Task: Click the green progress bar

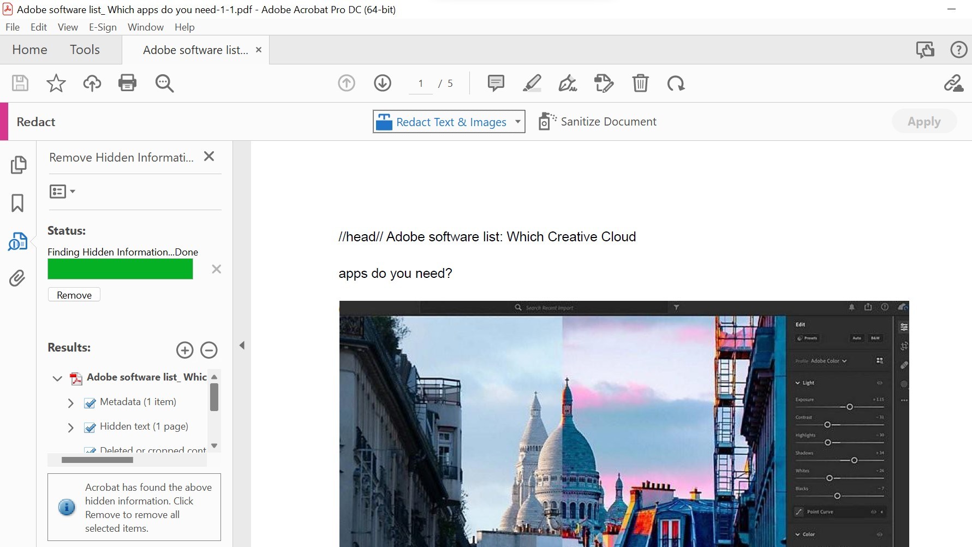Action: click(120, 269)
